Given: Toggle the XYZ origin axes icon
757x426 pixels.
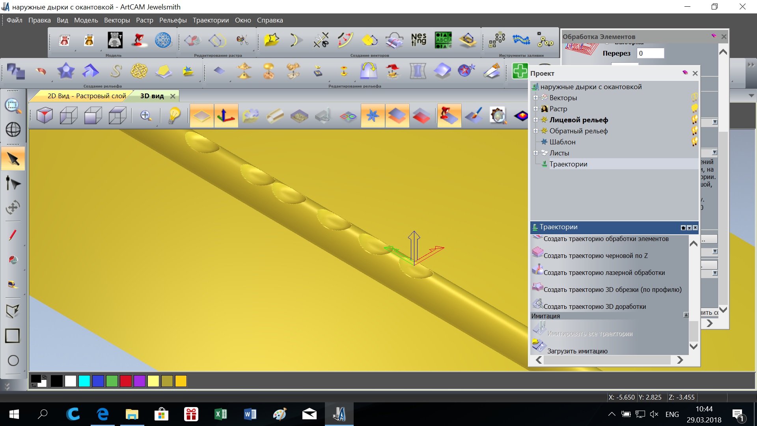Looking at the screenshot, I should coord(226,116).
